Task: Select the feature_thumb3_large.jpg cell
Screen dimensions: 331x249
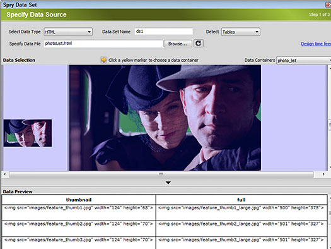Action: pyautogui.click(x=241, y=243)
